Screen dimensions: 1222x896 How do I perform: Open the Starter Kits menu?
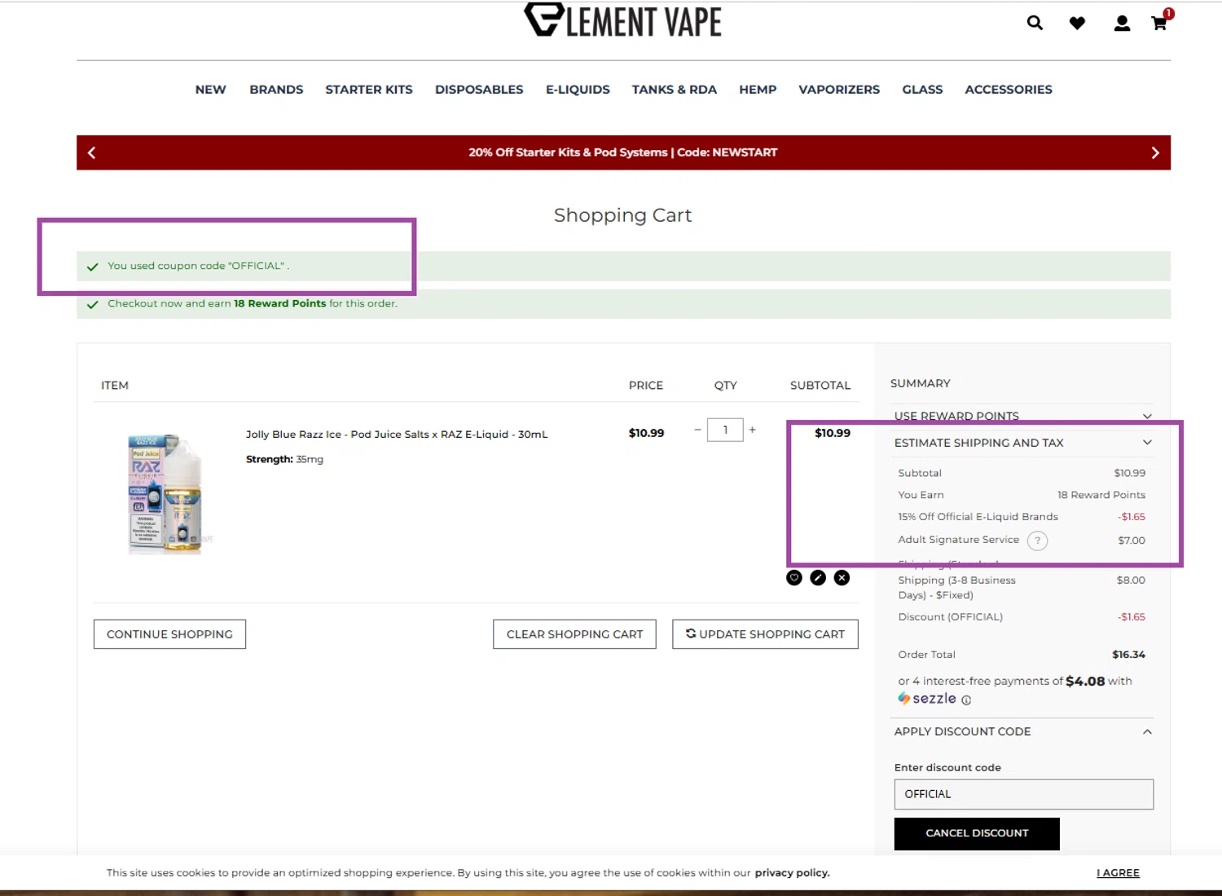[x=369, y=90]
